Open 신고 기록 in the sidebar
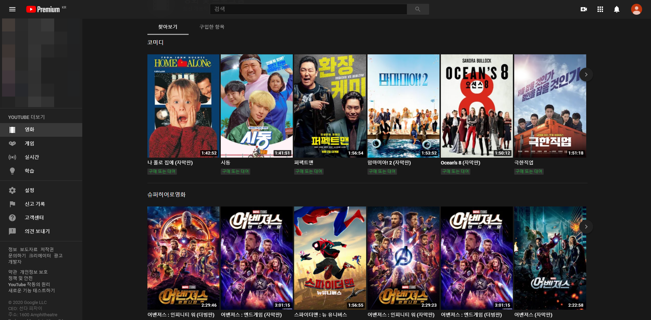 (x=41, y=204)
